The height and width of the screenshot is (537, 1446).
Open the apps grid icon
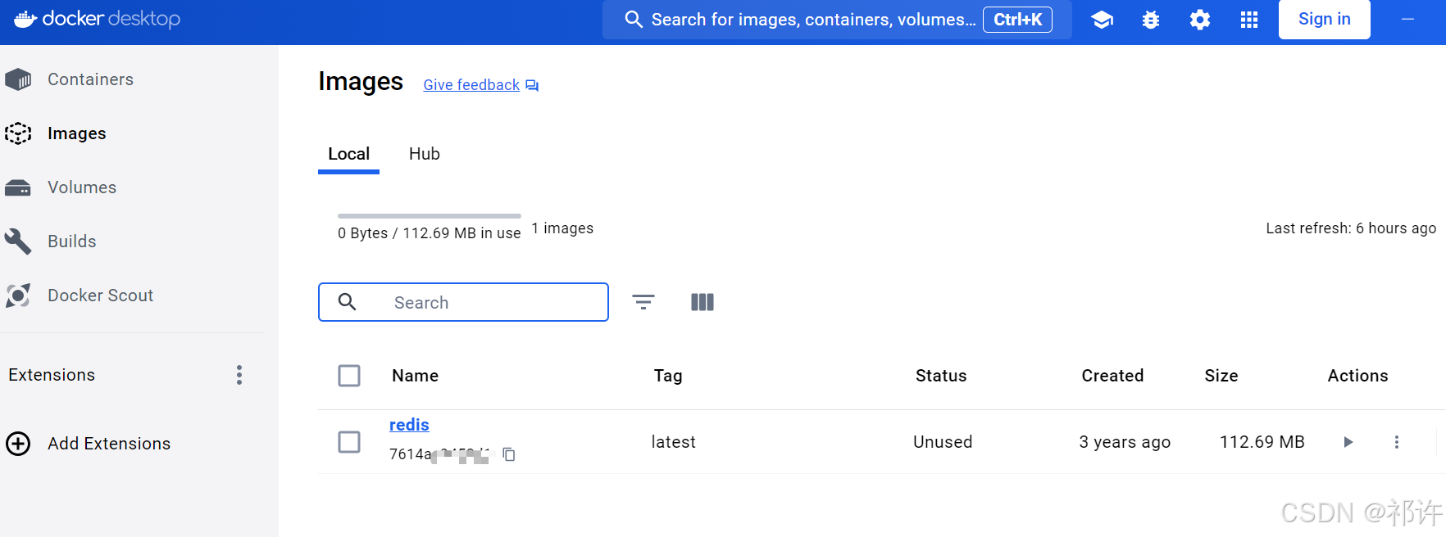(x=1249, y=20)
